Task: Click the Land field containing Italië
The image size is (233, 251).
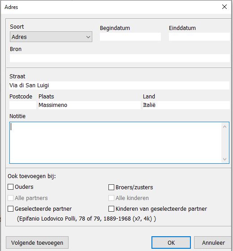Action: [x=186, y=105]
